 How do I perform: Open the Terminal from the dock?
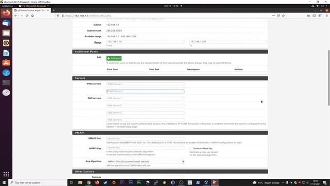click(6, 83)
